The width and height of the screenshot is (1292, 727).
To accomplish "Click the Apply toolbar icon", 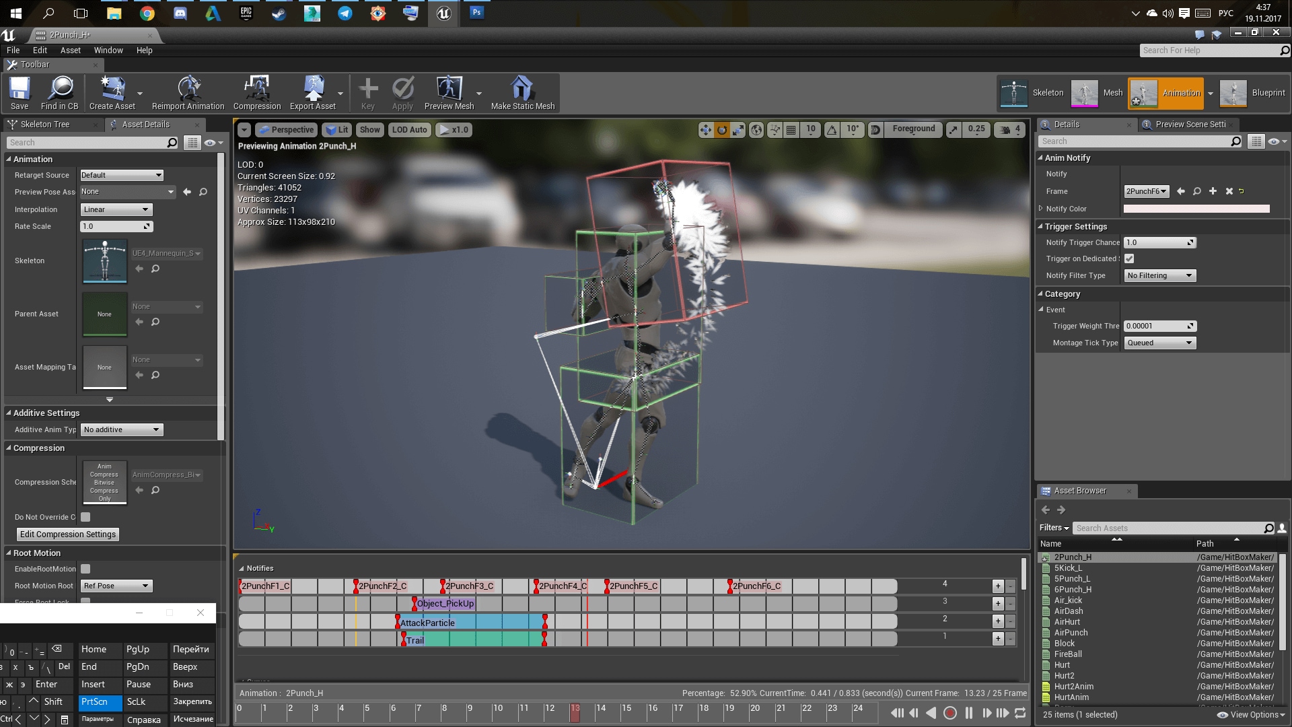I will [x=402, y=93].
